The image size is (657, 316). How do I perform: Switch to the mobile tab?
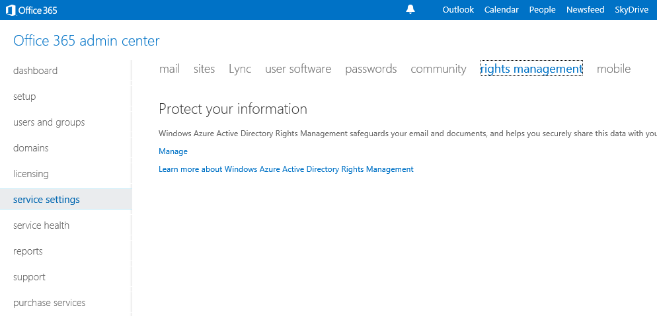tap(613, 69)
